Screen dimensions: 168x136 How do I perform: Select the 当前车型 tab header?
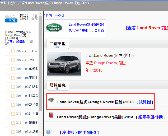coord(58,44)
